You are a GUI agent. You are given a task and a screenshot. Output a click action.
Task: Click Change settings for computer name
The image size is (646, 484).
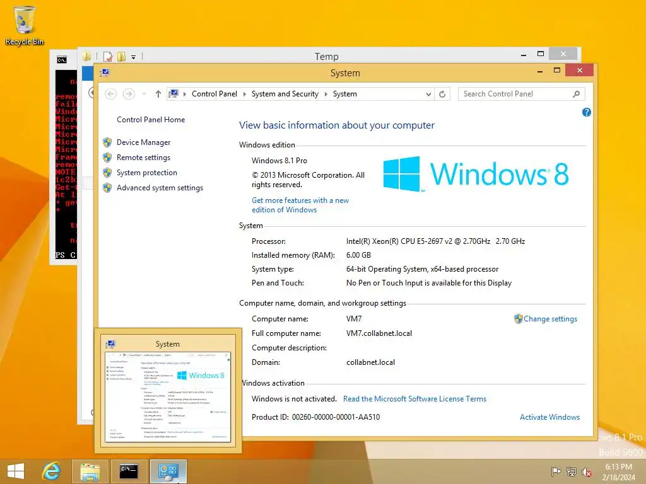[x=550, y=319]
